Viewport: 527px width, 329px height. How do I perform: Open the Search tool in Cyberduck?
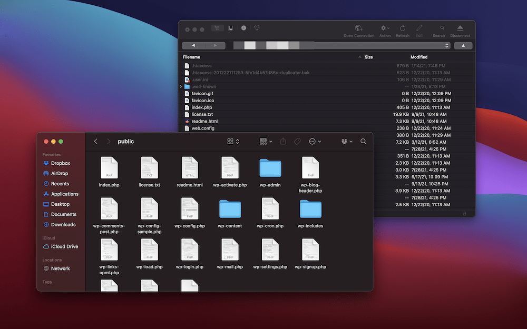click(x=442, y=28)
